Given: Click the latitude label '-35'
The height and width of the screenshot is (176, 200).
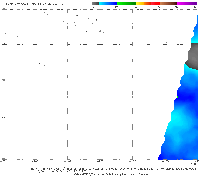Looking at the screenshot, I should [2, 118].
